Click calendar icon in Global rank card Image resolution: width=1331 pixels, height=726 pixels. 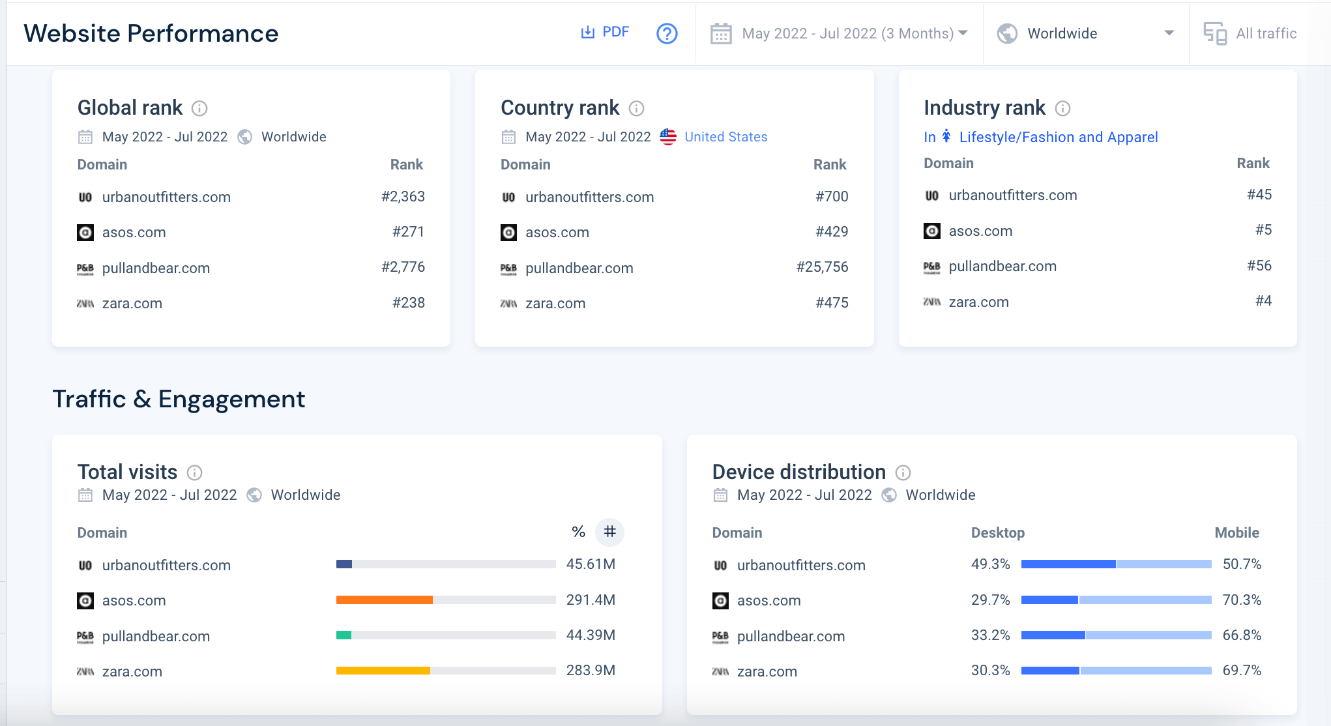pos(85,137)
